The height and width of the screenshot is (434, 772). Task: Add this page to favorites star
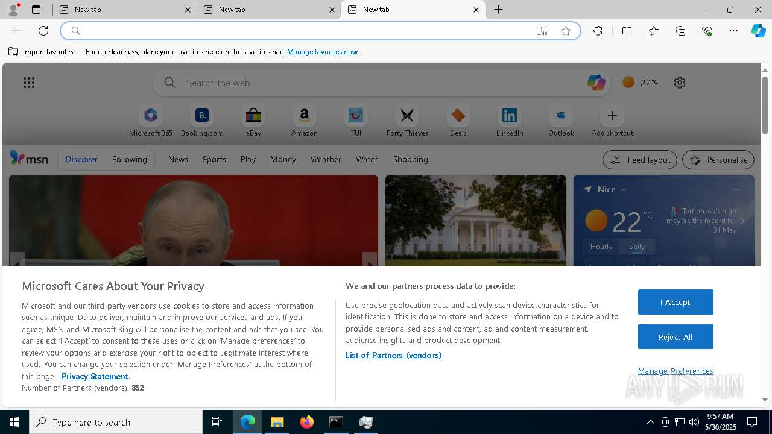pyautogui.click(x=566, y=31)
